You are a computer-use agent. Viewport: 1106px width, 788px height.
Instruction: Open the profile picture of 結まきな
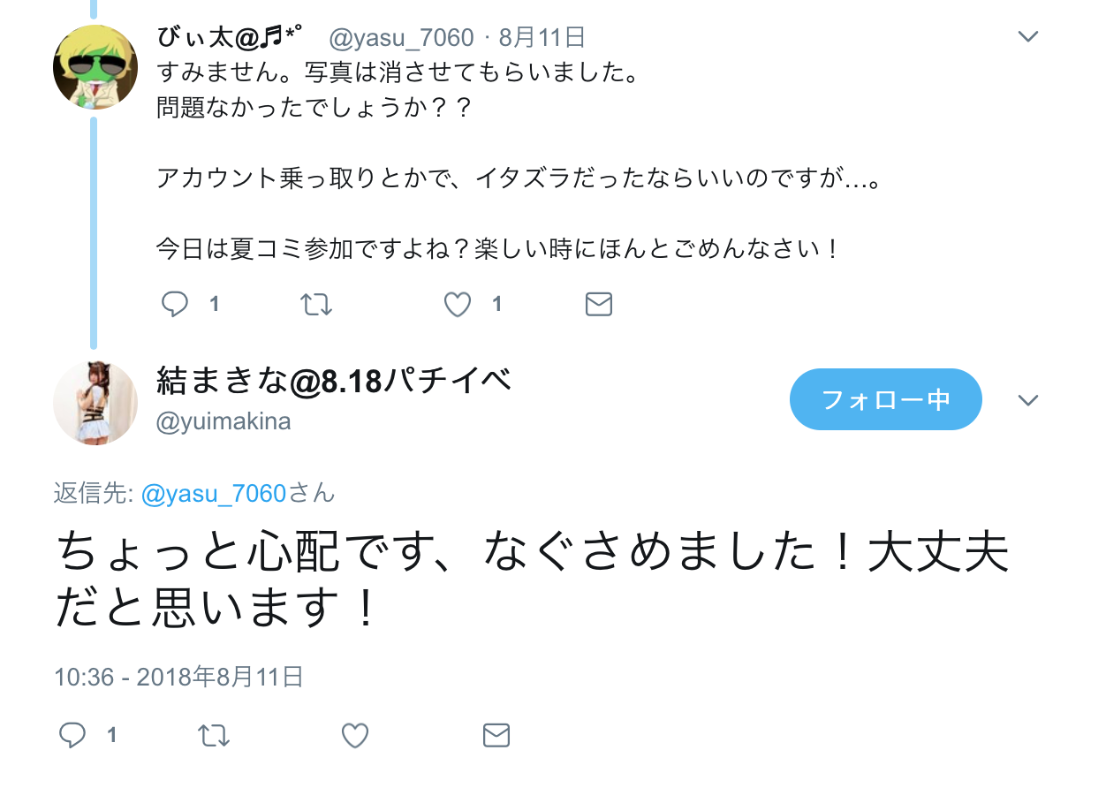point(95,403)
